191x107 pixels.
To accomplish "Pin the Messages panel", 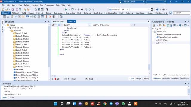I will pos(185,84).
